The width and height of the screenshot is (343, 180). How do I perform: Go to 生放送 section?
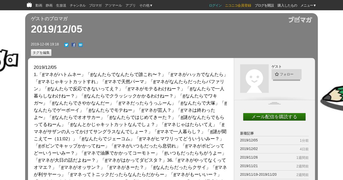pos(61,5)
